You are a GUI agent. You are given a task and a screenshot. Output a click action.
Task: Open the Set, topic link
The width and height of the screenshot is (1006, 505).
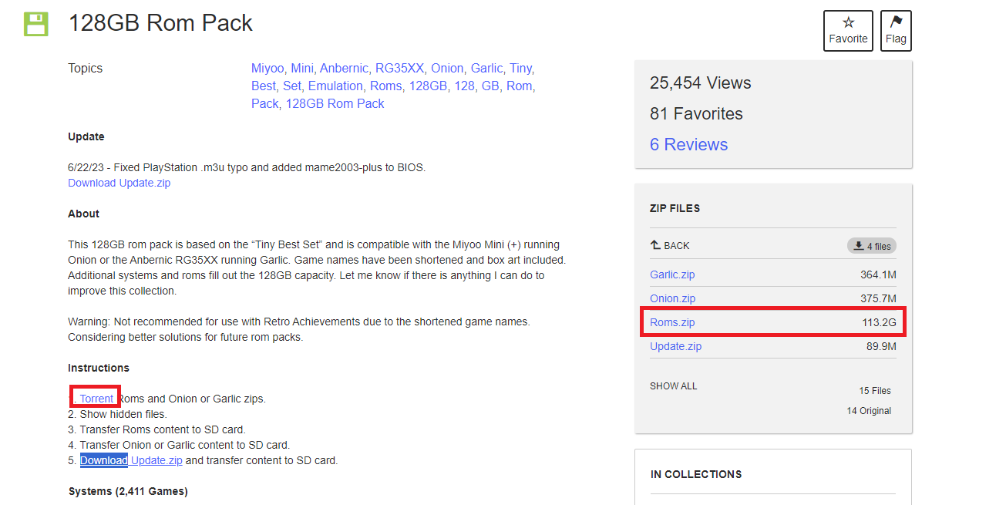click(x=294, y=86)
